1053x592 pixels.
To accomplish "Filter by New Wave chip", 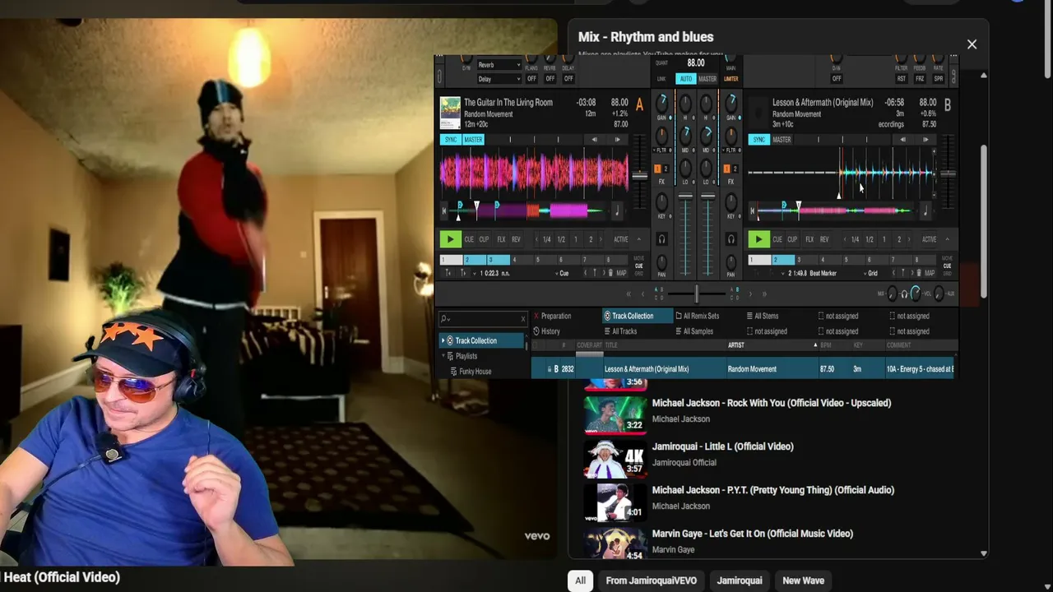I will [x=803, y=580].
